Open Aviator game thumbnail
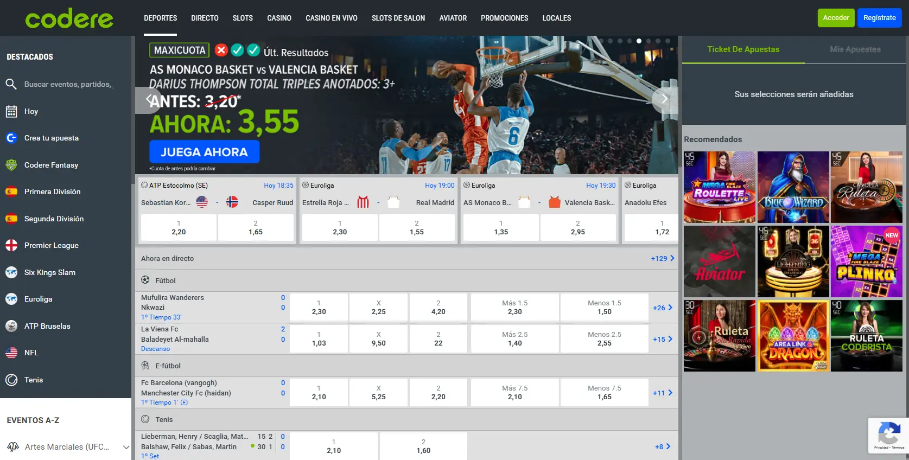The width and height of the screenshot is (909, 460). click(x=720, y=261)
